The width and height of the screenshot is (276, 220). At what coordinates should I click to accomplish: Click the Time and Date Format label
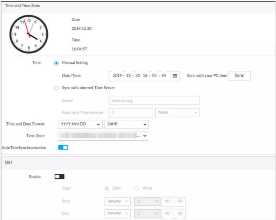point(25,124)
